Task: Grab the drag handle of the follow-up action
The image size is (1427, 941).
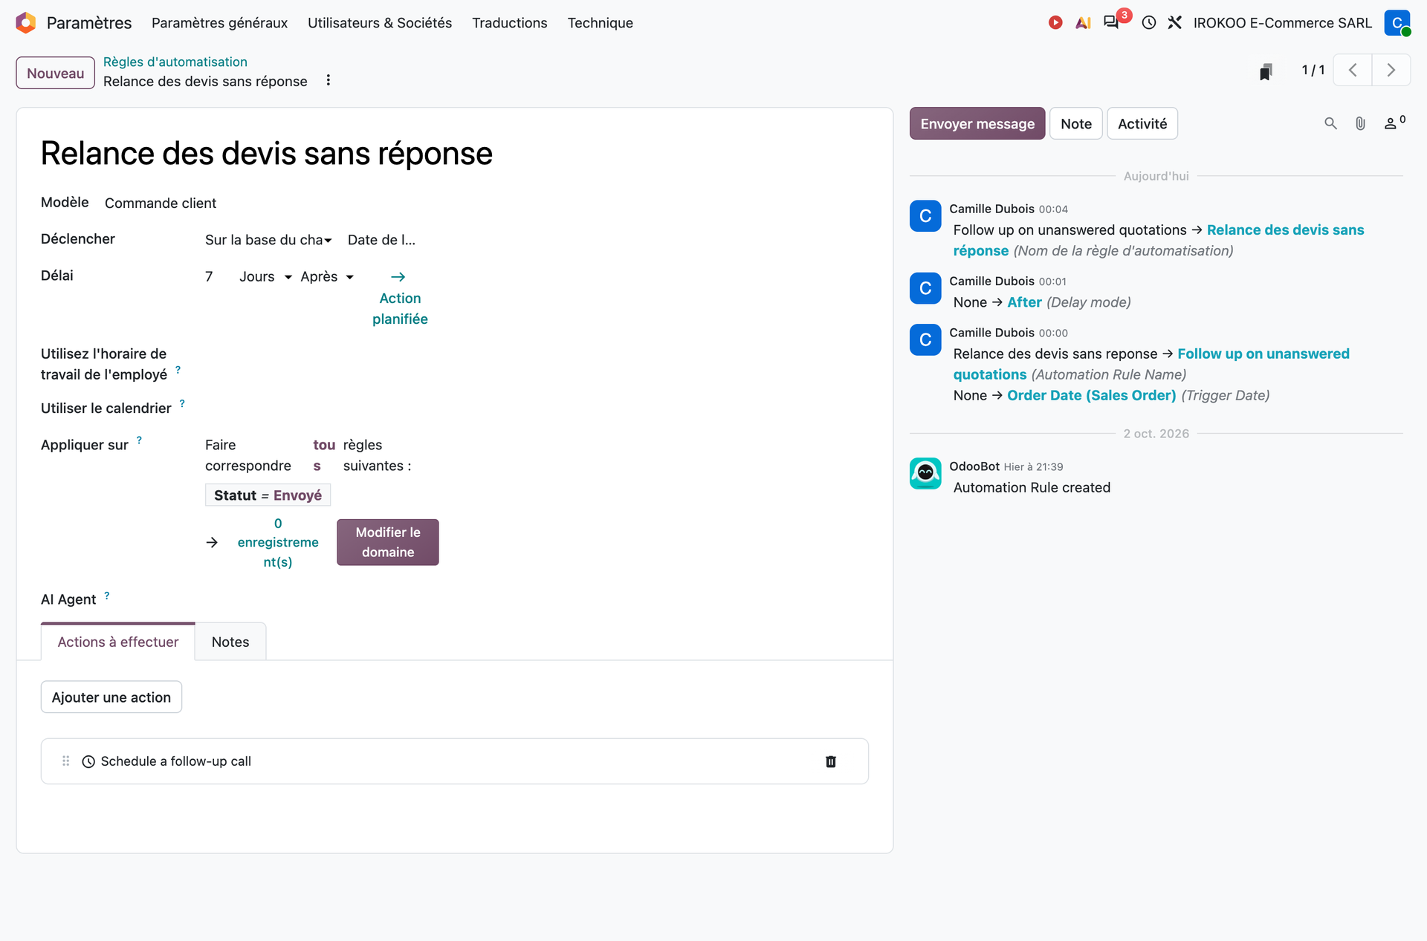Action: (66, 761)
